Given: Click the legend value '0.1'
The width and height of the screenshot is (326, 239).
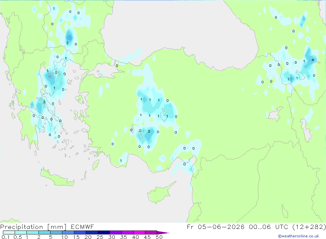Looking at the screenshot, I should (x=6, y=237).
